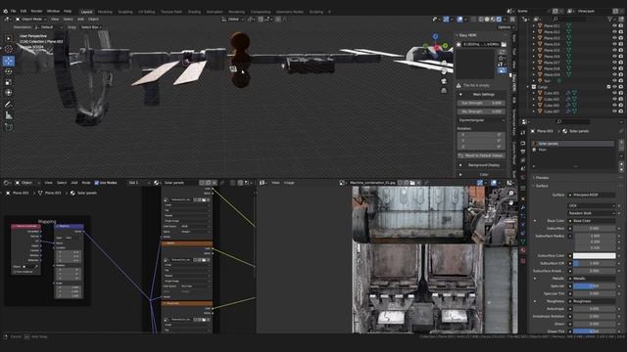The width and height of the screenshot is (627, 352).
Task: Open the Orientation Default dropdown
Action: click(49, 27)
